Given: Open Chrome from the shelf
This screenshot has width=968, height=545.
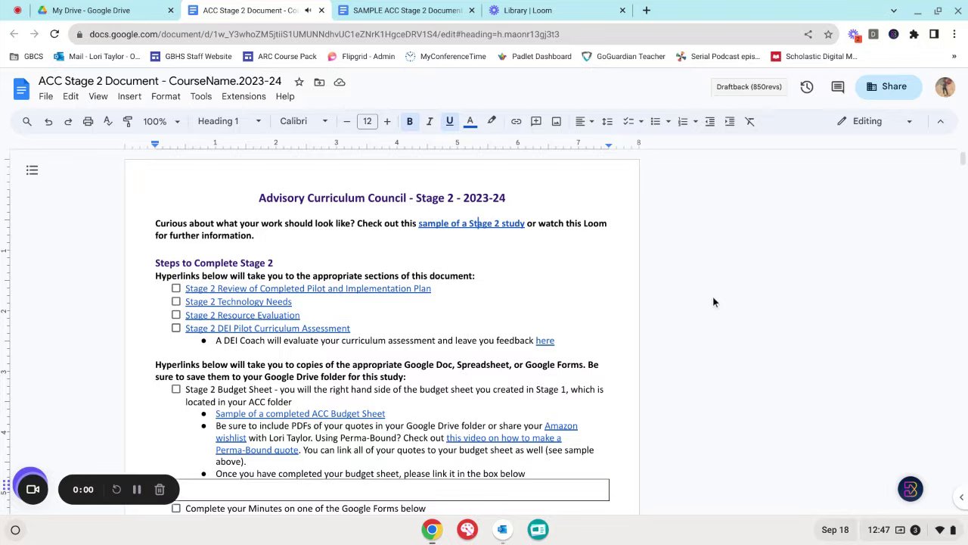Looking at the screenshot, I should click(x=432, y=530).
